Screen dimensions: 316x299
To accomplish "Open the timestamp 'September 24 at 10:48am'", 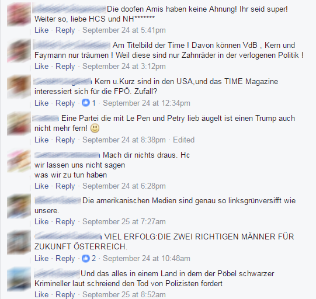I will pyautogui.click(x=147, y=258).
